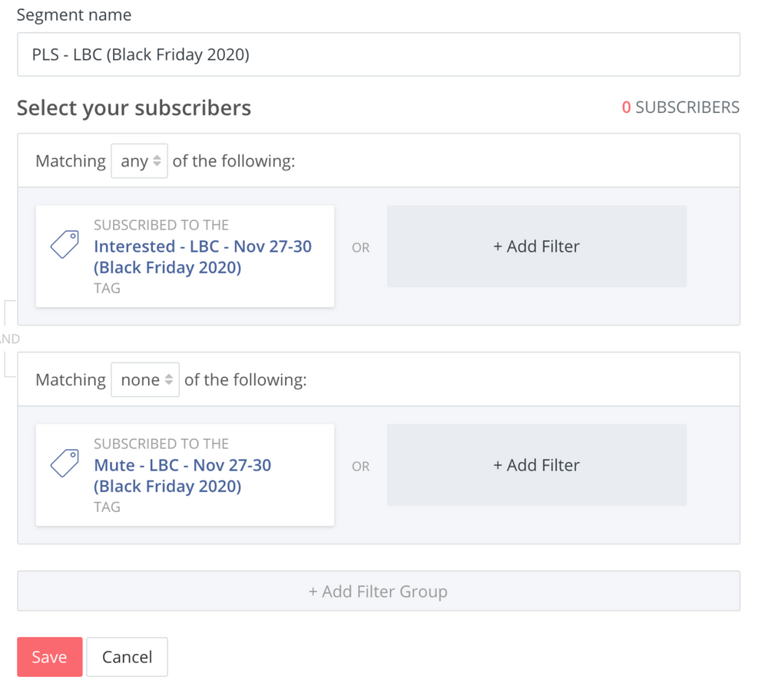This screenshot has width=768, height=690.
Task: Open the "any" matching dropdown
Action: 139,160
